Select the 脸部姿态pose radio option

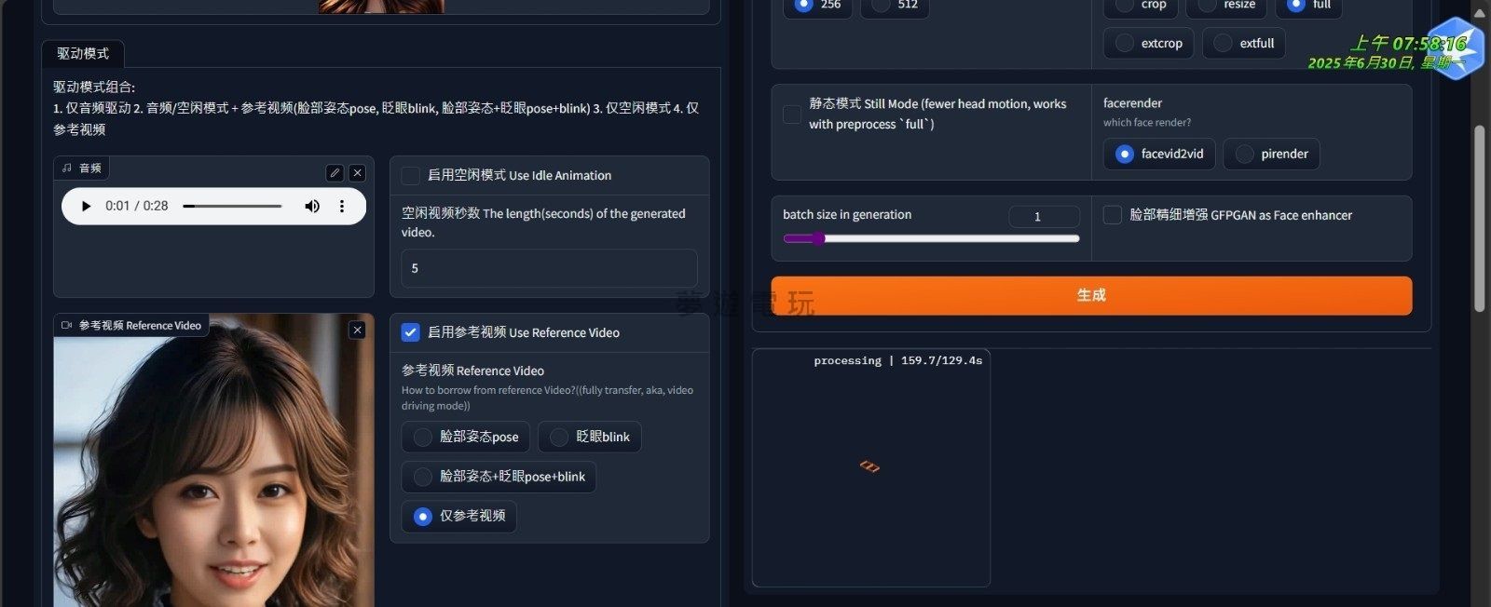[x=466, y=437]
